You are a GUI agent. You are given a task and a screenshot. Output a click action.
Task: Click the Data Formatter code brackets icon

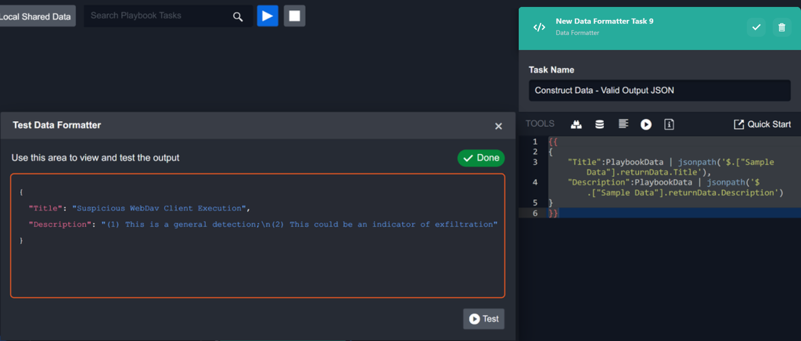point(539,27)
